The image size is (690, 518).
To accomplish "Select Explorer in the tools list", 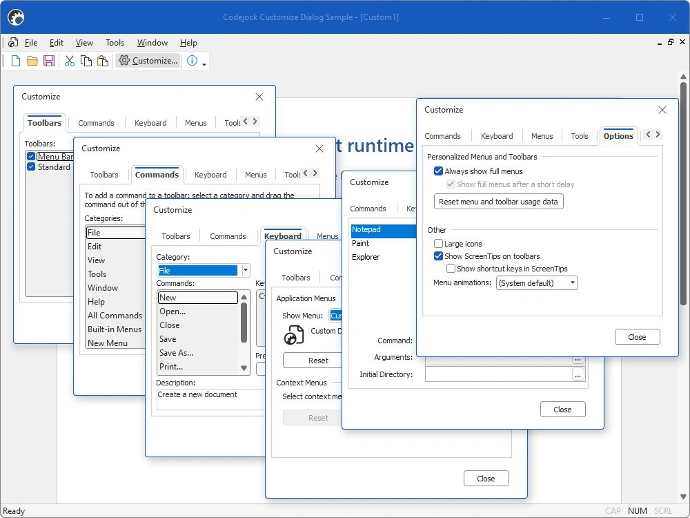I will coord(365,257).
